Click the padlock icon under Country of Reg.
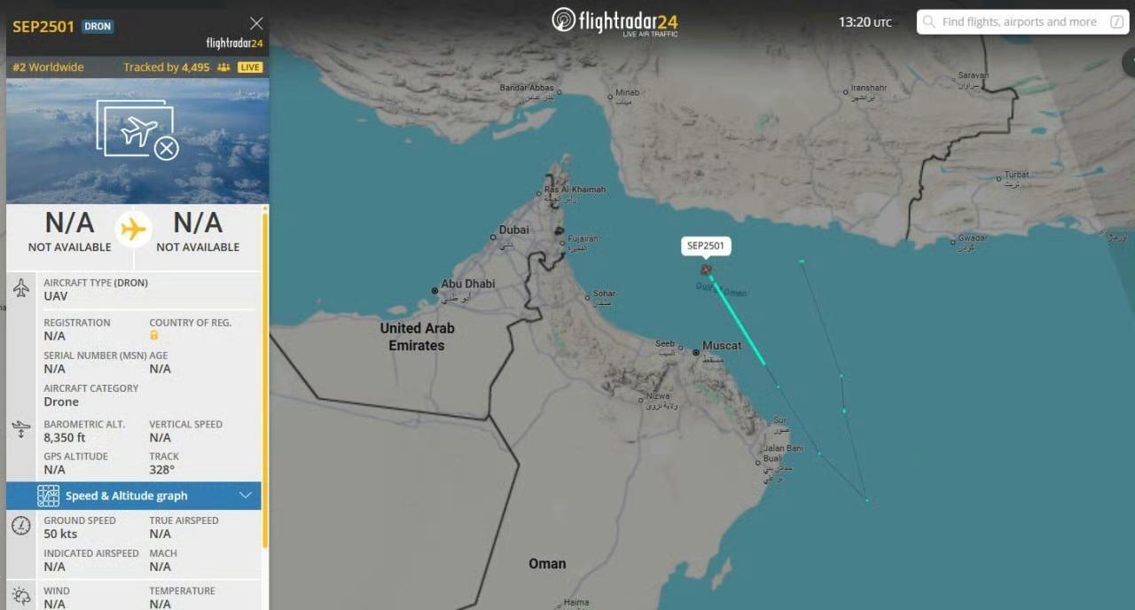This screenshot has width=1135, height=610. point(154,335)
